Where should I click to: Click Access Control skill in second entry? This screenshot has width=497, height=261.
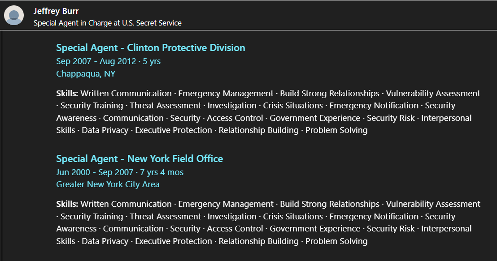click(235, 229)
